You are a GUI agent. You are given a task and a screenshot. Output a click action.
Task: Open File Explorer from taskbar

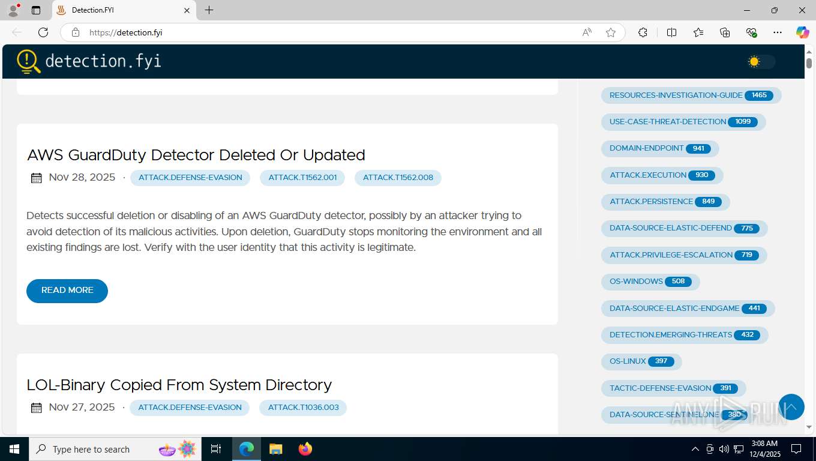[x=275, y=449]
